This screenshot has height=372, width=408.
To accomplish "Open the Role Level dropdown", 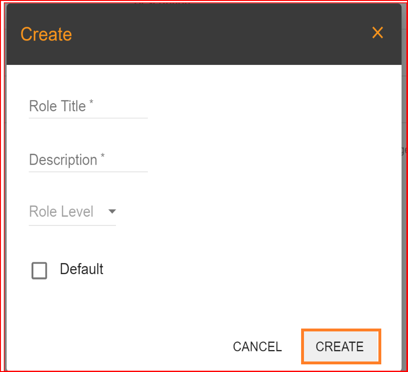I will (73, 212).
